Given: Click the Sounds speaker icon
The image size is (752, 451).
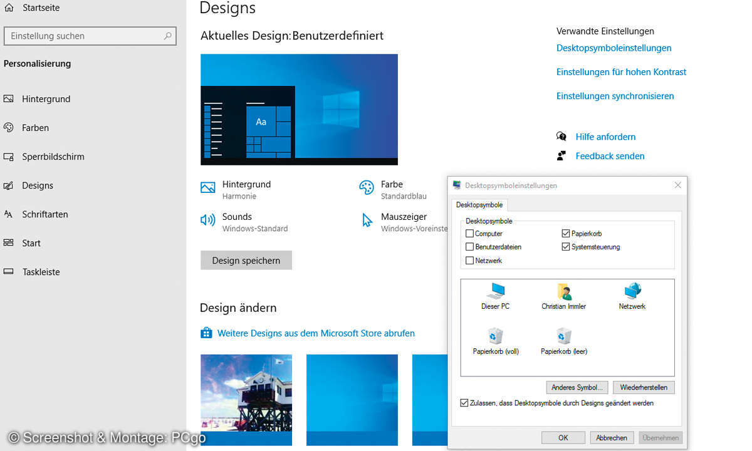Looking at the screenshot, I should (207, 220).
